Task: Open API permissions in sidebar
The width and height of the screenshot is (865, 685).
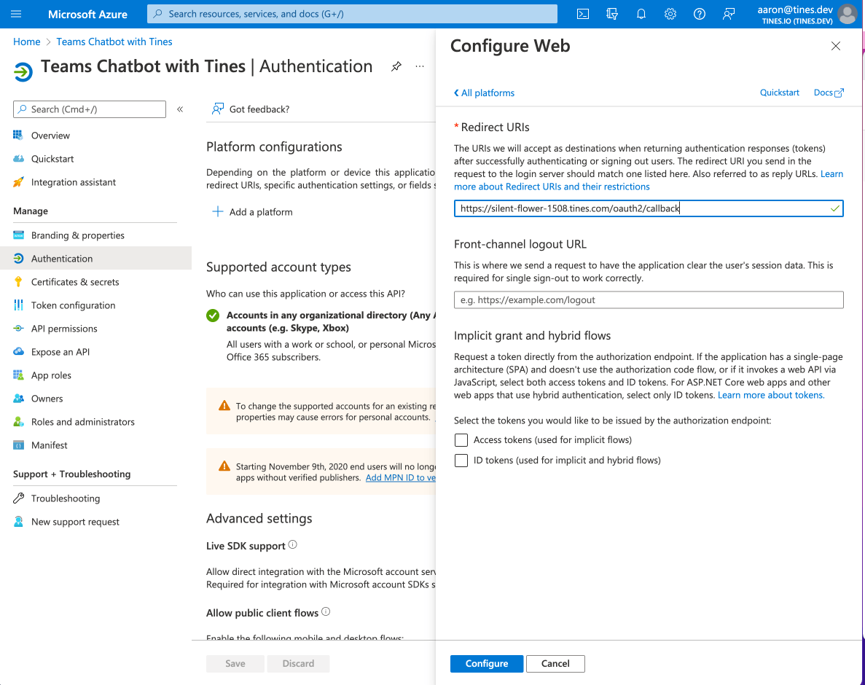Action: 64,329
